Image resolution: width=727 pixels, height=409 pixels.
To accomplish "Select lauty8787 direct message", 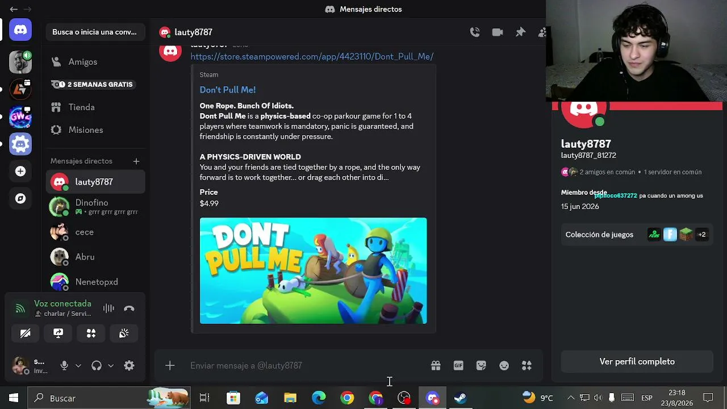I will click(95, 182).
